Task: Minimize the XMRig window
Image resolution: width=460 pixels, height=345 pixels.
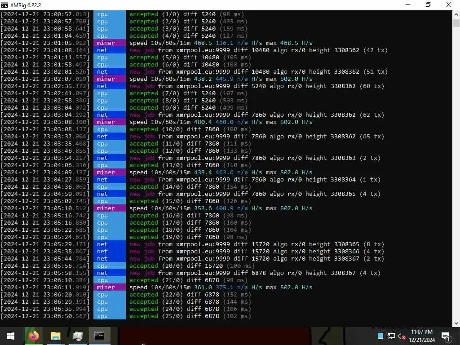Action: [x=408, y=5]
